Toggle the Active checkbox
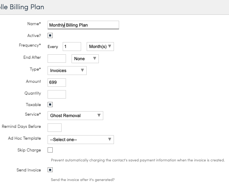This screenshot has height=188, width=229. [50, 36]
